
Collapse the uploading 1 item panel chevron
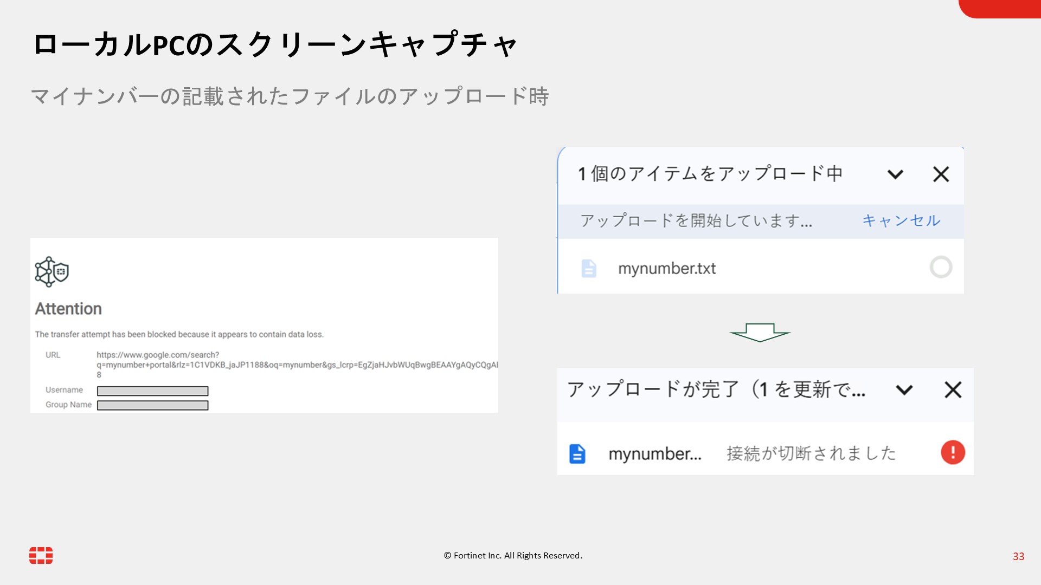[x=895, y=174]
